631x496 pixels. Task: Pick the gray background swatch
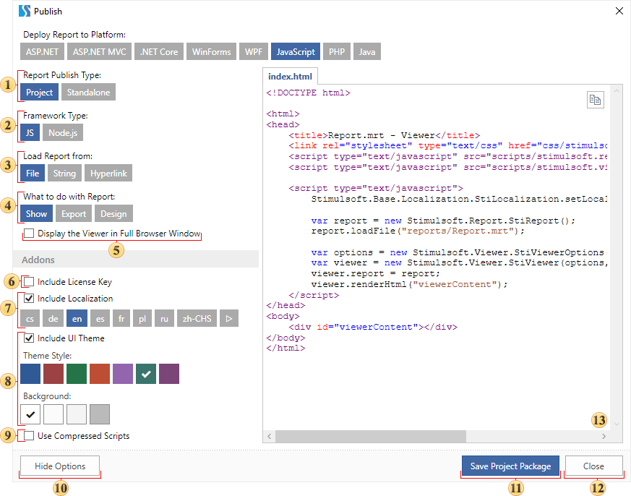[100, 414]
